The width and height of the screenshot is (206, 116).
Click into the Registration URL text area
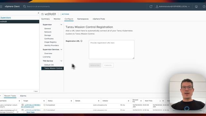[112, 50]
